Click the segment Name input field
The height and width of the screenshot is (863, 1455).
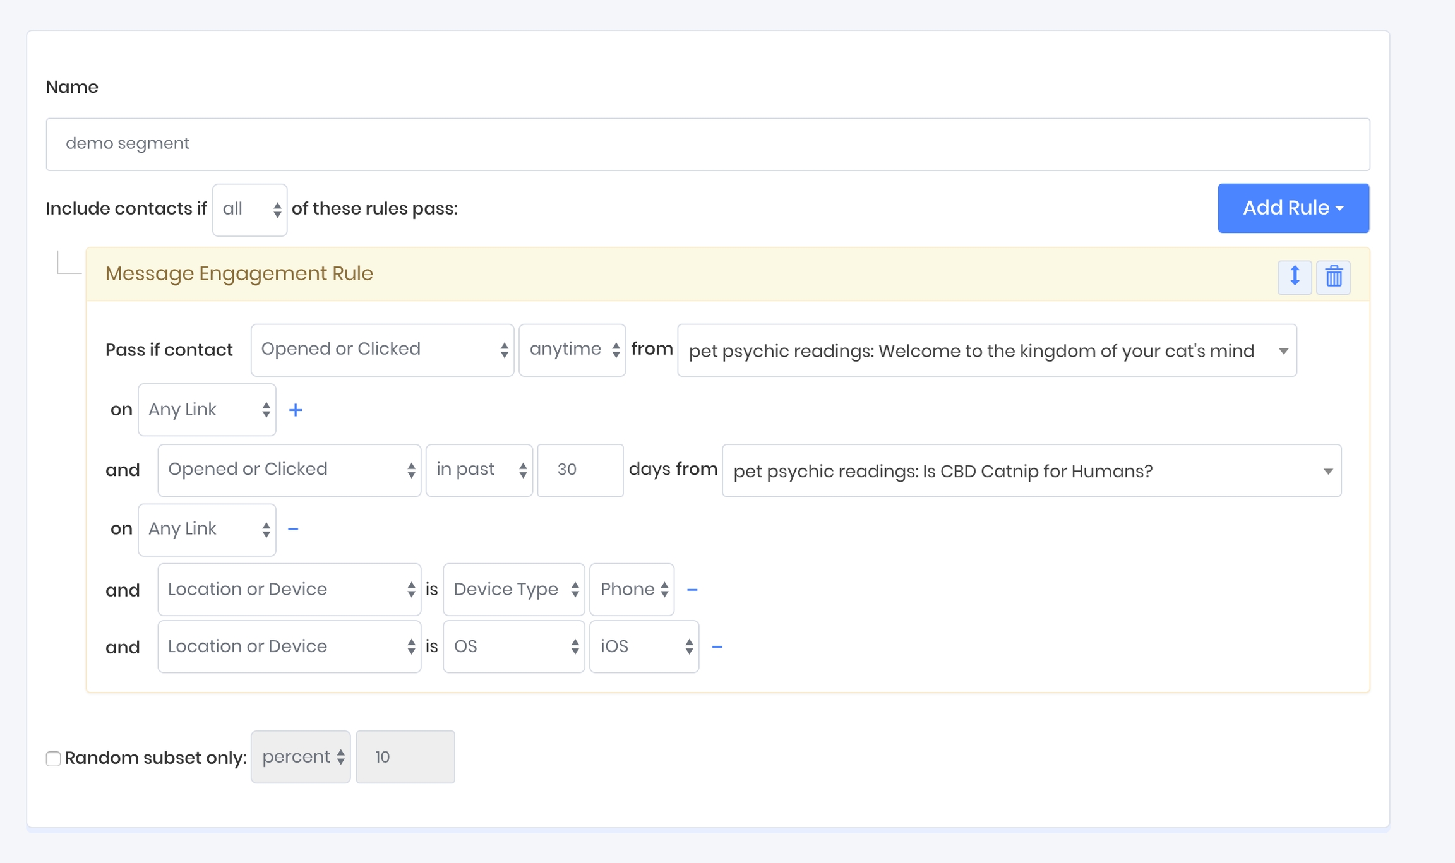tap(707, 144)
